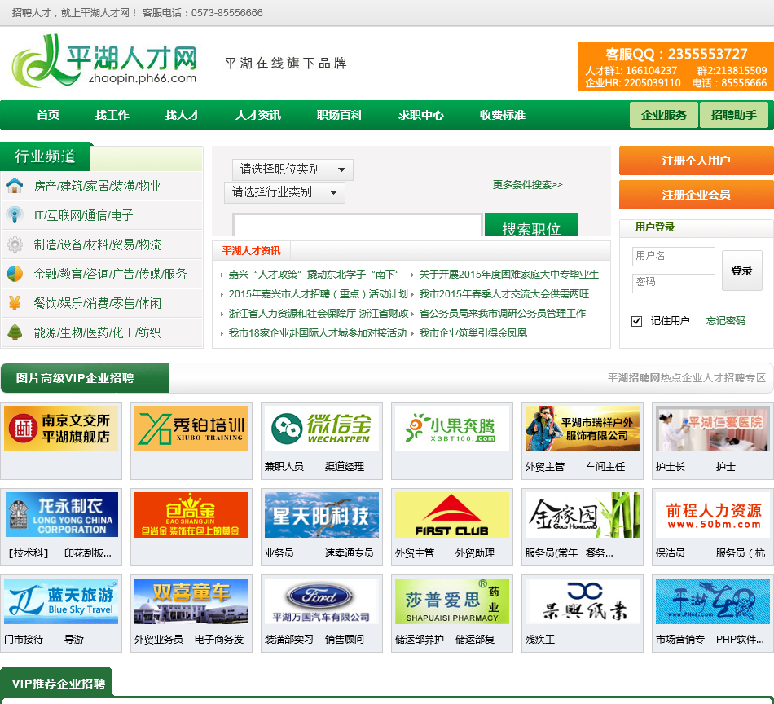Open 我市18家企业赴国际人才城 article

(318, 333)
